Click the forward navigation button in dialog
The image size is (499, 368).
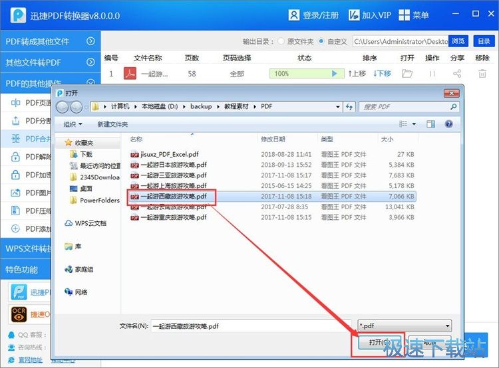(x=76, y=107)
